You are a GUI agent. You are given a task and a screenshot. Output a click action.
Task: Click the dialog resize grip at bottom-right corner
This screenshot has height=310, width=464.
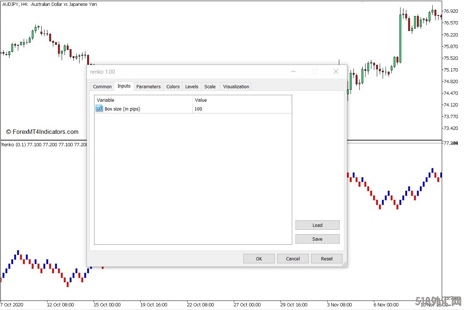pyautogui.click(x=344, y=264)
